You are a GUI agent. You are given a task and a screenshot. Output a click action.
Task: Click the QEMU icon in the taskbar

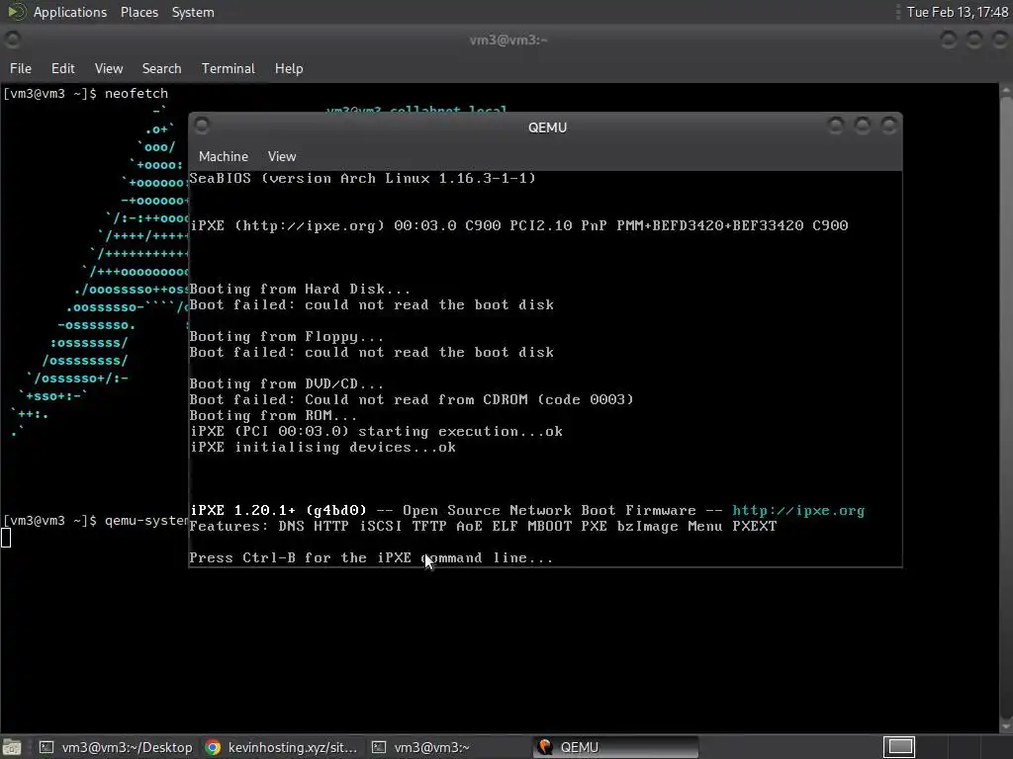point(545,747)
